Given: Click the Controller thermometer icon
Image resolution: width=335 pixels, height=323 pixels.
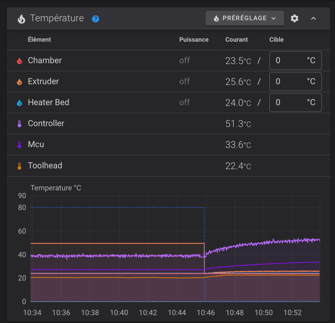Looking at the screenshot, I should pos(19,124).
